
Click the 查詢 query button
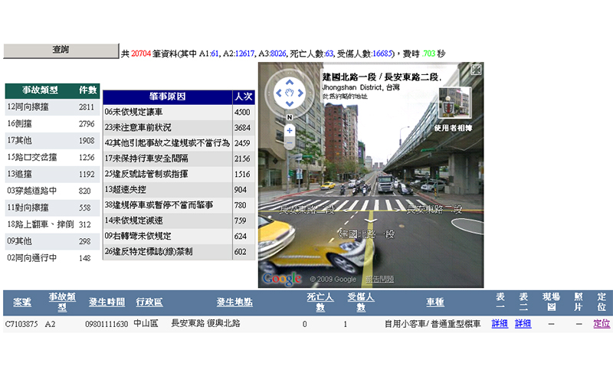point(61,51)
